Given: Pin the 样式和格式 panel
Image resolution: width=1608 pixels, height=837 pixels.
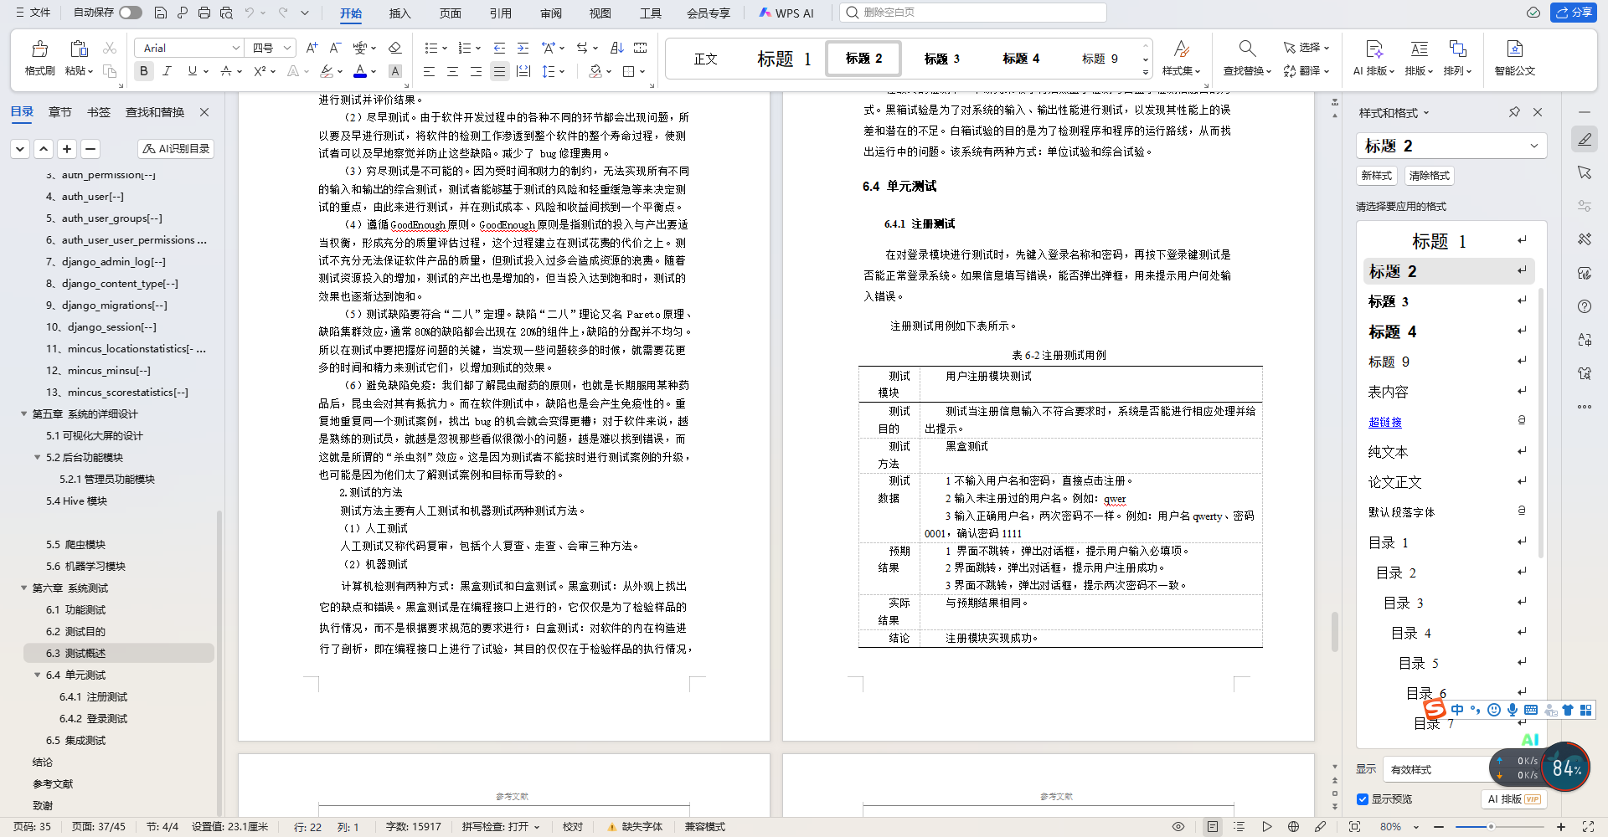Looking at the screenshot, I should coord(1514,112).
